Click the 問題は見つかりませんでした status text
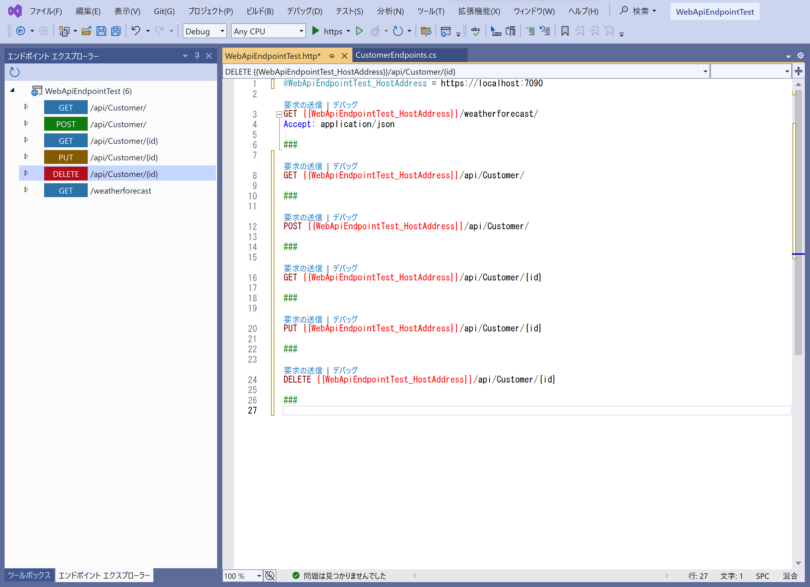Screen dimensions: 810x587 [x=345, y=576]
